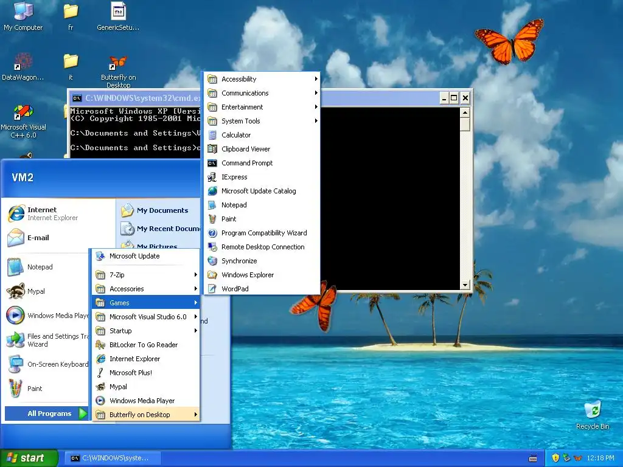The image size is (623, 467).
Task: Open WordPad from Accessories menu
Action: tap(262, 289)
